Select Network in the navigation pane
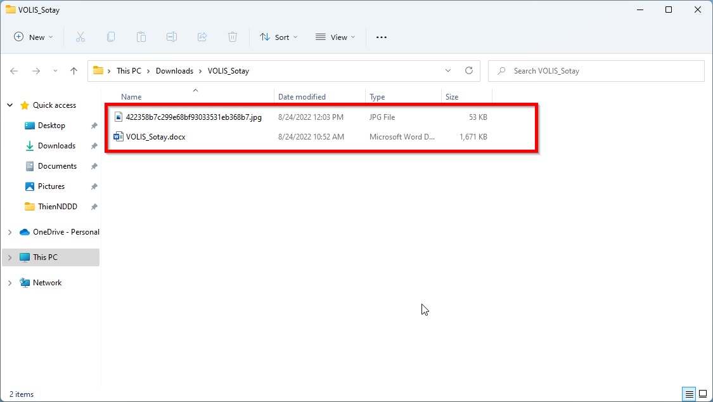 (48, 283)
